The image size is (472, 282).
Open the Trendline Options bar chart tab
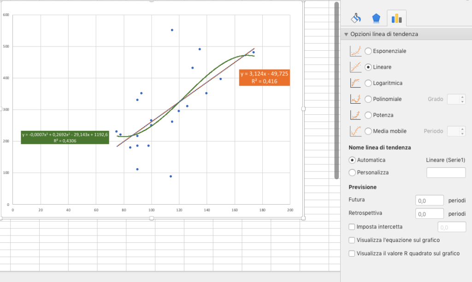[x=396, y=18]
